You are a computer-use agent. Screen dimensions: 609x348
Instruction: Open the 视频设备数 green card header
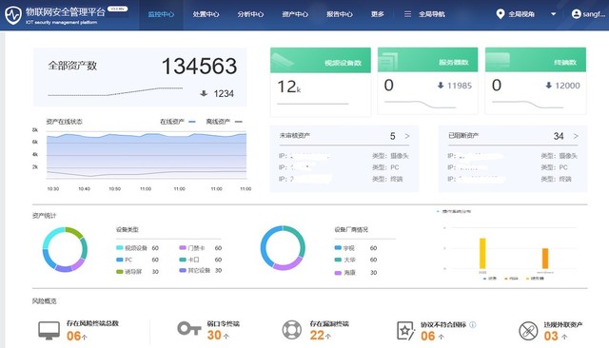pyautogui.click(x=321, y=60)
